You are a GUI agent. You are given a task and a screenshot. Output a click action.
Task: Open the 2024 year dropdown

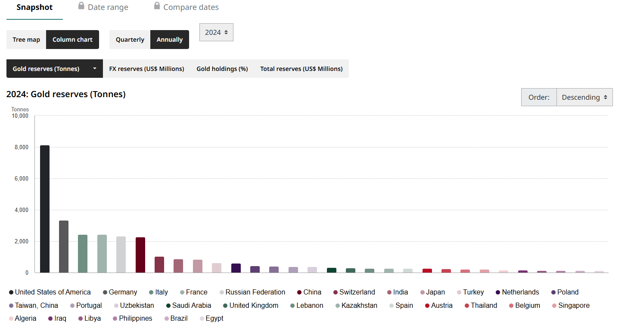pos(216,32)
